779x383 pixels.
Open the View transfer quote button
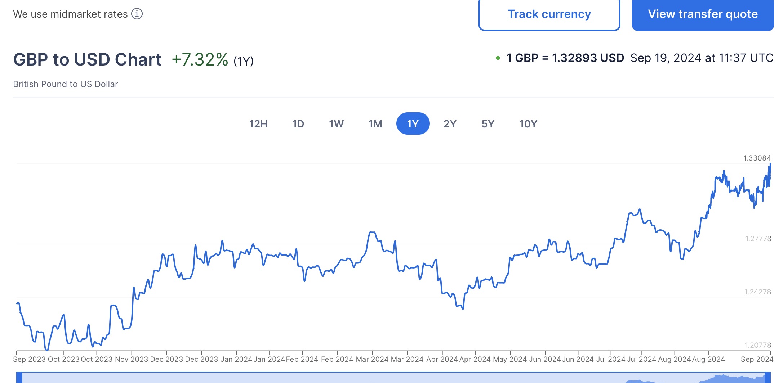702,14
